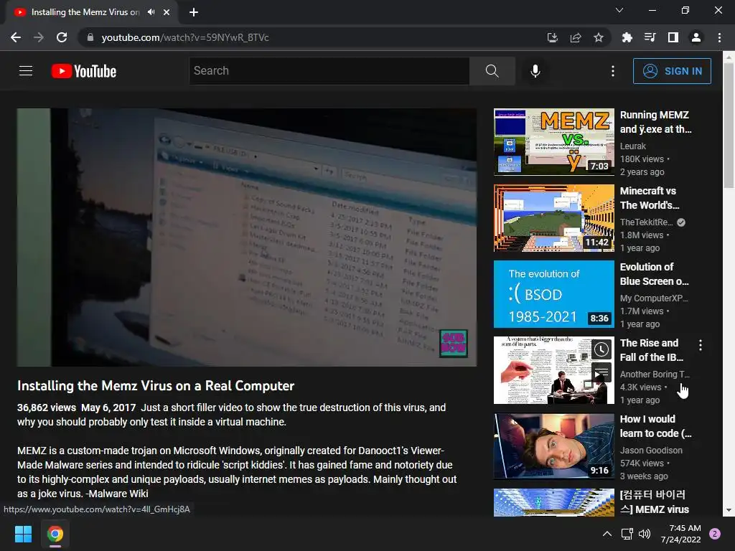
Task: Open Chrome three-dot customize menu
Action: [719, 37]
